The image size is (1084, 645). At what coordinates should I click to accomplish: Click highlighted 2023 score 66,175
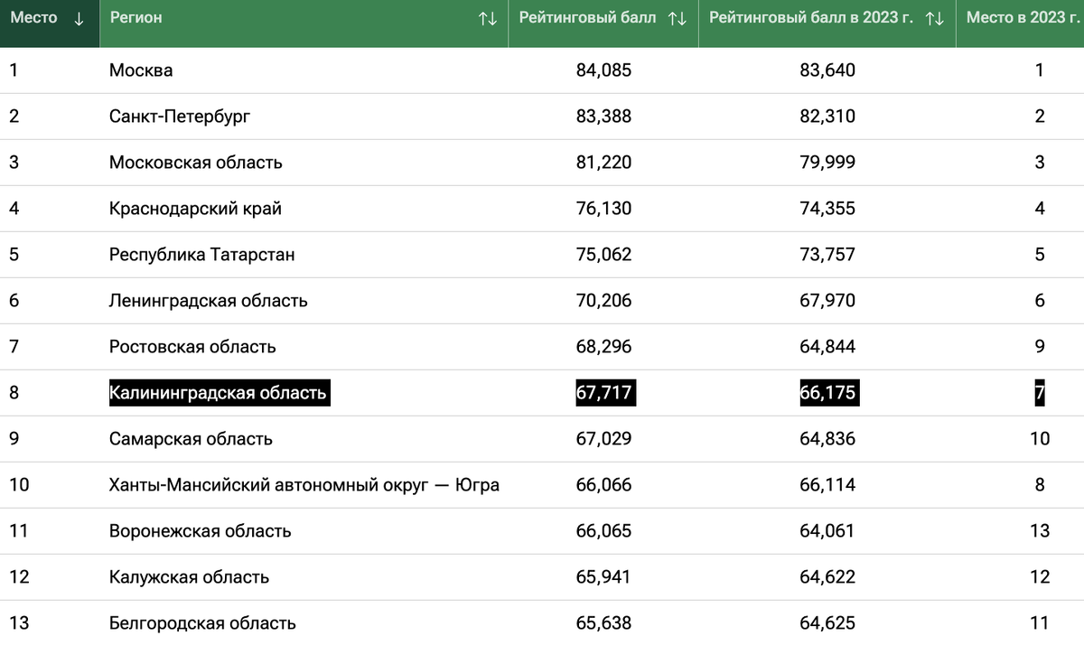828,393
